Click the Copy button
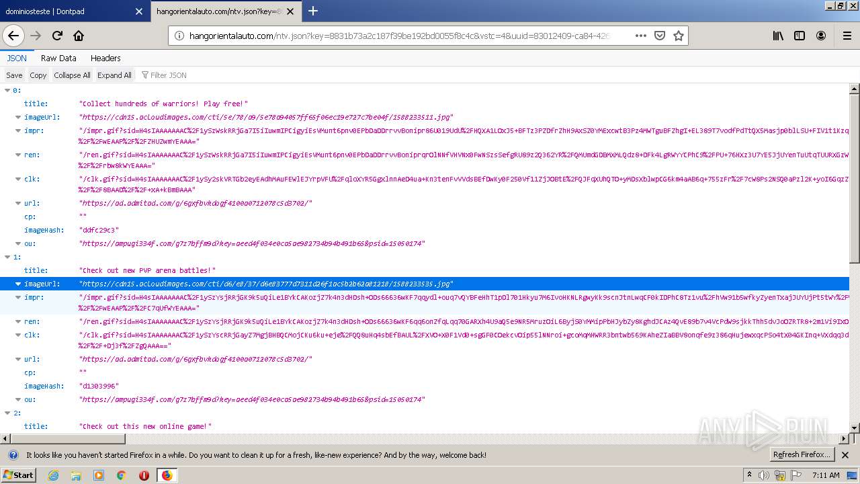This screenshot has width=860, height=484. pyautogui.click(x=38, y=75)
